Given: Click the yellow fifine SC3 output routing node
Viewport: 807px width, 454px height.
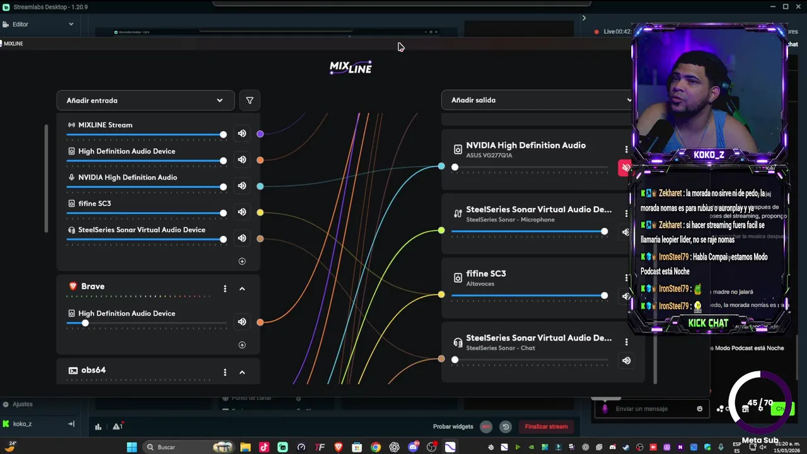Looking at the screenshot, I should tap(441, 294).
